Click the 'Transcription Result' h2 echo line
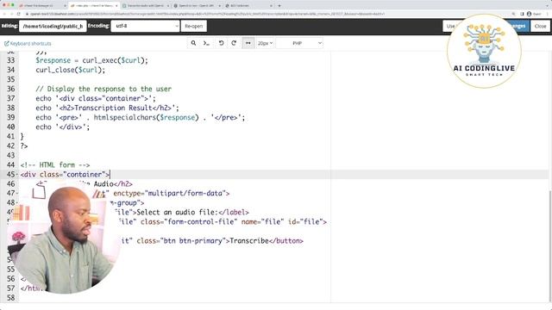 [x=107, y=108]
